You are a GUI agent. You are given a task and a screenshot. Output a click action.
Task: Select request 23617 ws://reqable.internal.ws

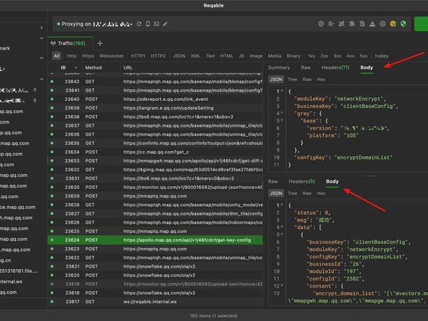point(155,302)
